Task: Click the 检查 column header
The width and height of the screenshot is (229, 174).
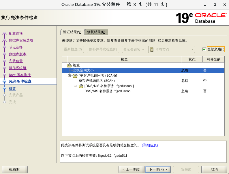Action: 124,59
